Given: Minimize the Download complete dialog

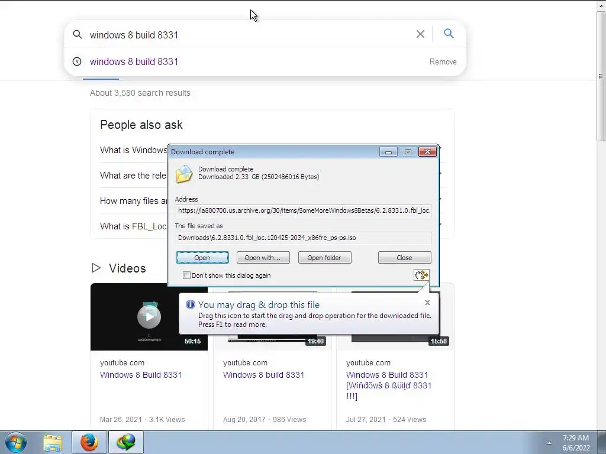Looking at the screenshot, I should 388,152.
